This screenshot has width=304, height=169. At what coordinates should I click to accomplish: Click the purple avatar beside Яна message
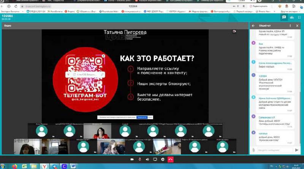tap(253, 43)
